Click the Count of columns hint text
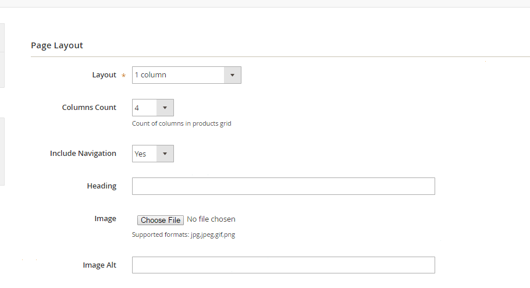This screenshot has width=530, height=288. pyautogui.click(x=182, y=123)
